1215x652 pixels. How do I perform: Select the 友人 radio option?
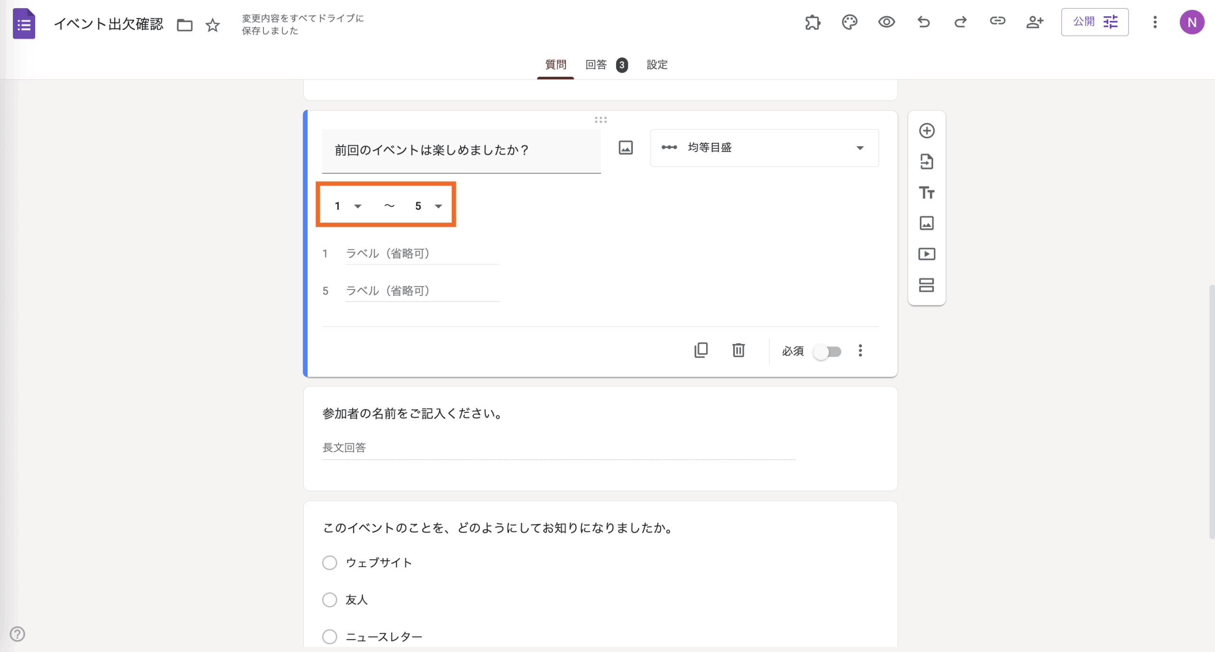click(330, 599)
